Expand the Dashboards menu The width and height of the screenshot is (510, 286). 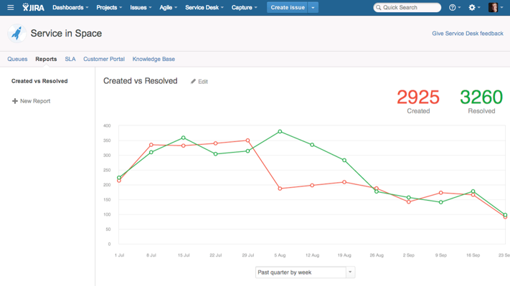click(x=70, y=7)
